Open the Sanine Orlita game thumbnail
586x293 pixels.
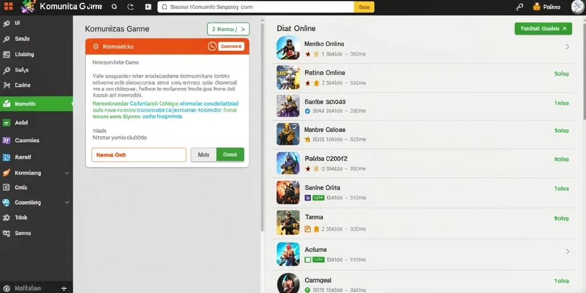(x=288, y=192)
